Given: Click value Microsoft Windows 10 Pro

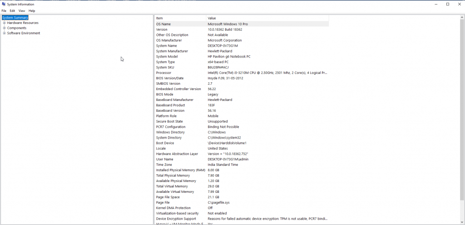Looking at the screenshot, I should (228, 24).
